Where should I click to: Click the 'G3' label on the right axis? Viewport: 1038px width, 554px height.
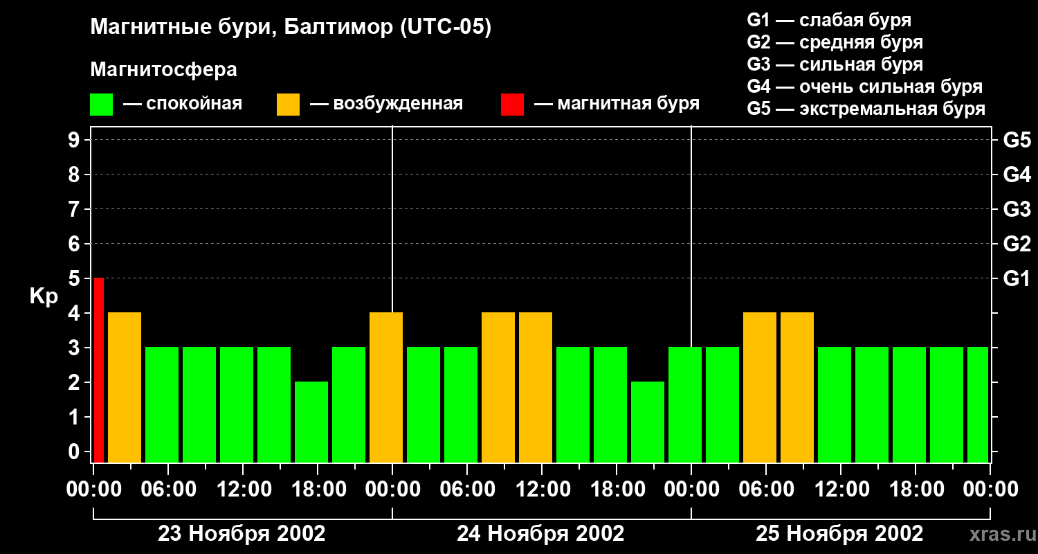(x=1017, y=209)
